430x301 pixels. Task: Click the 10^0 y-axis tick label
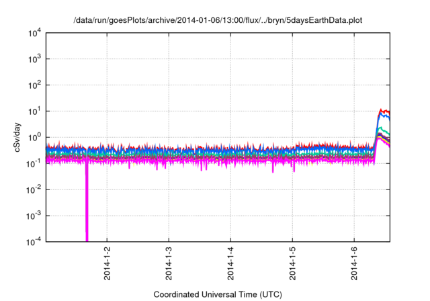(35, 137)
